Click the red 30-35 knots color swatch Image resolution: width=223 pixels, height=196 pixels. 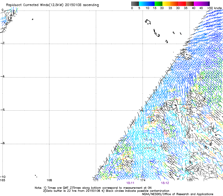pos(182,4)
